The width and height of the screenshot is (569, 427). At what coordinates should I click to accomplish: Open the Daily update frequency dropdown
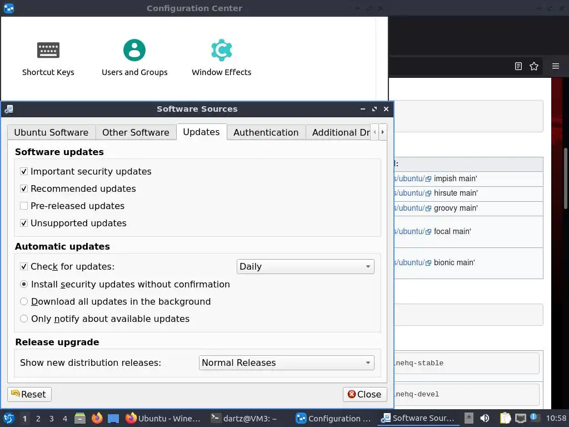[305, 266]
